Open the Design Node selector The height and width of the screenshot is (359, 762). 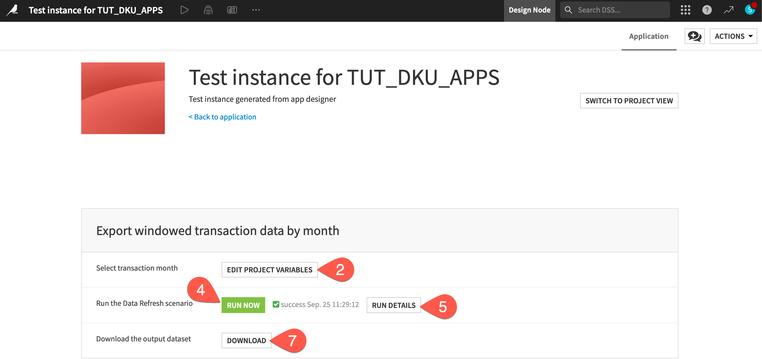[529, 10]
